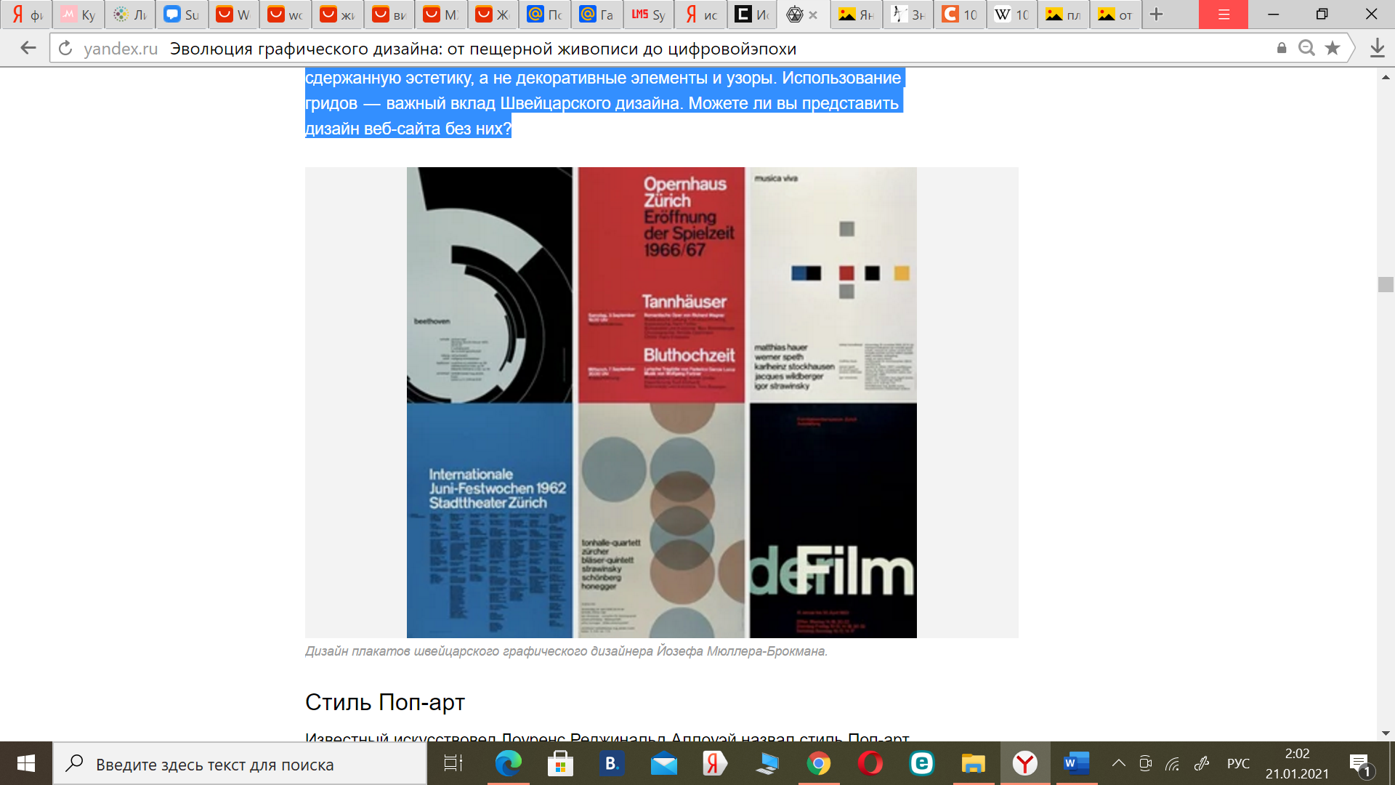Close the current active tab
The height and width of the screenshot is (785, 1395).
point(813,15)
